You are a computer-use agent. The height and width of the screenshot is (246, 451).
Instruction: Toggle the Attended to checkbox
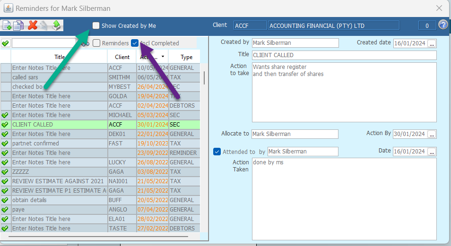click(217, 152)
